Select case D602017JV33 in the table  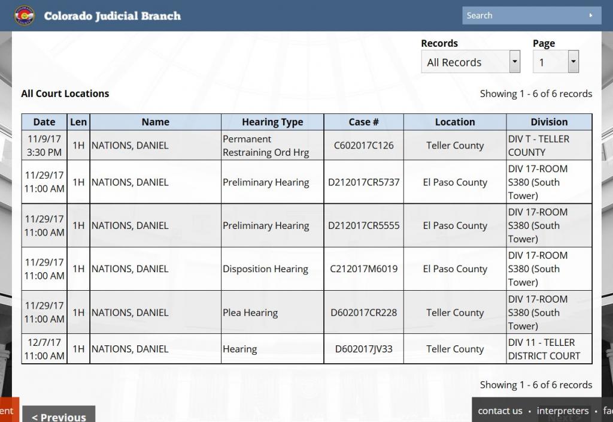(x=363, y=349)
